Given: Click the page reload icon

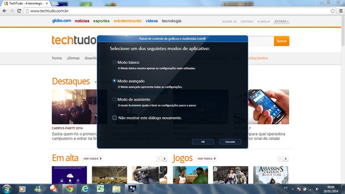Looking at the screenshot, I should (x=20, y=11).
